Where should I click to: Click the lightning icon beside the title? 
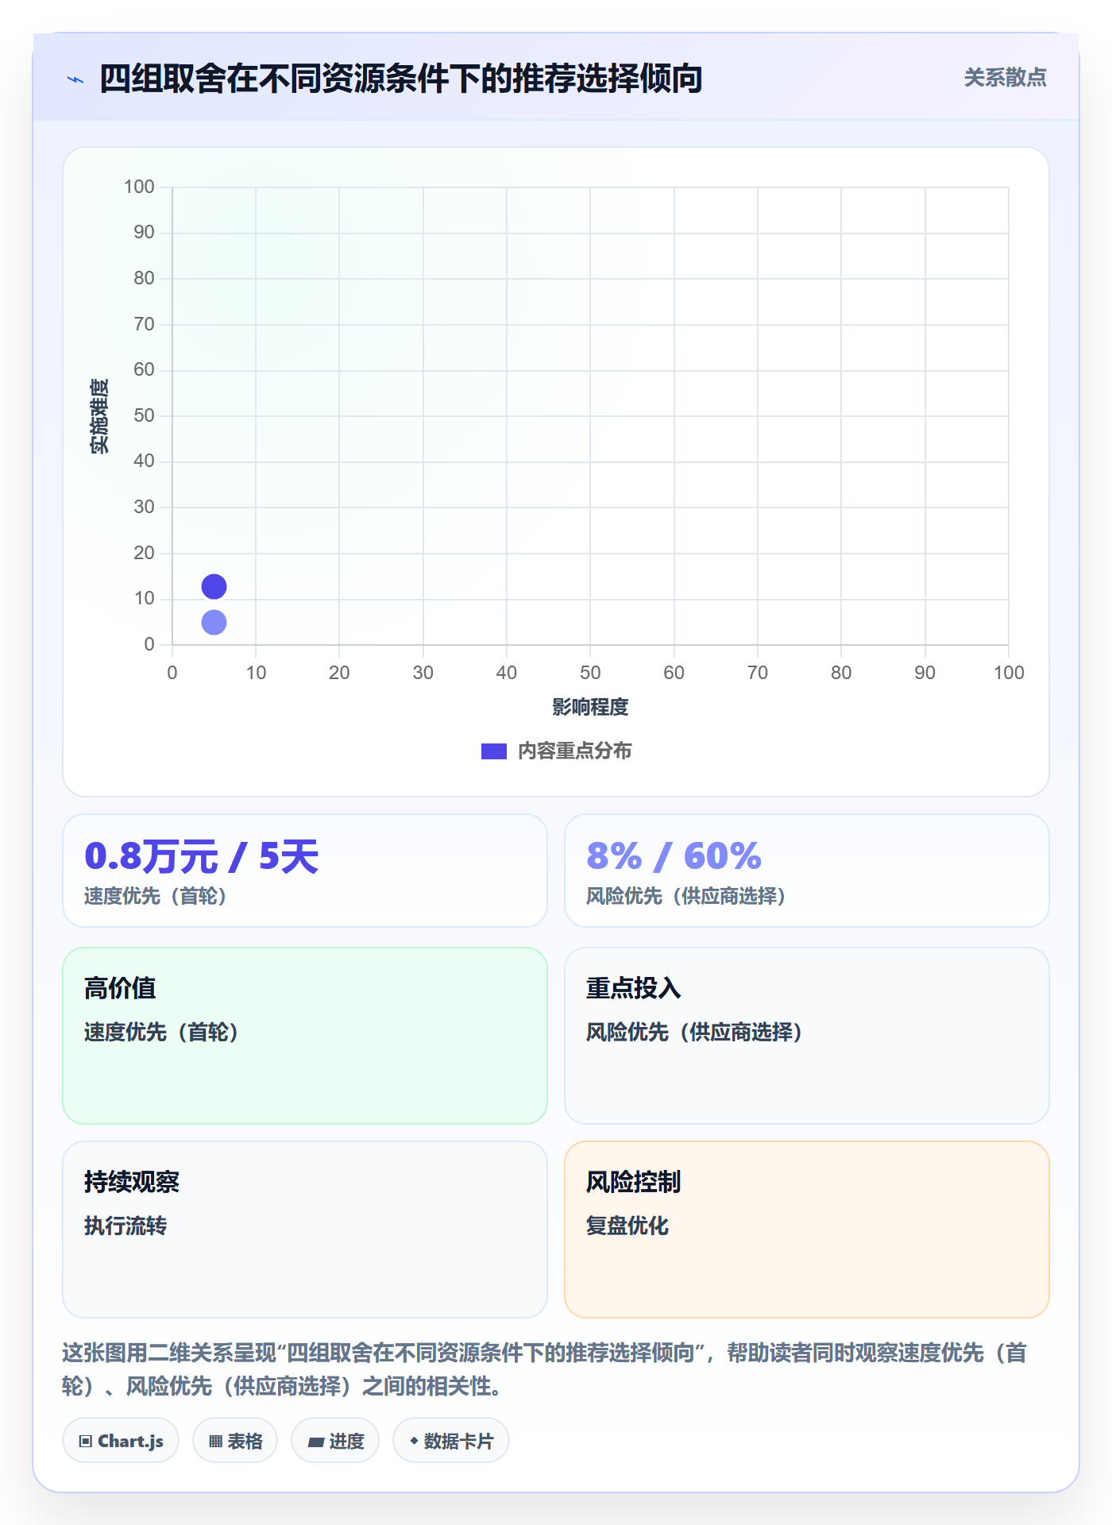75,79
